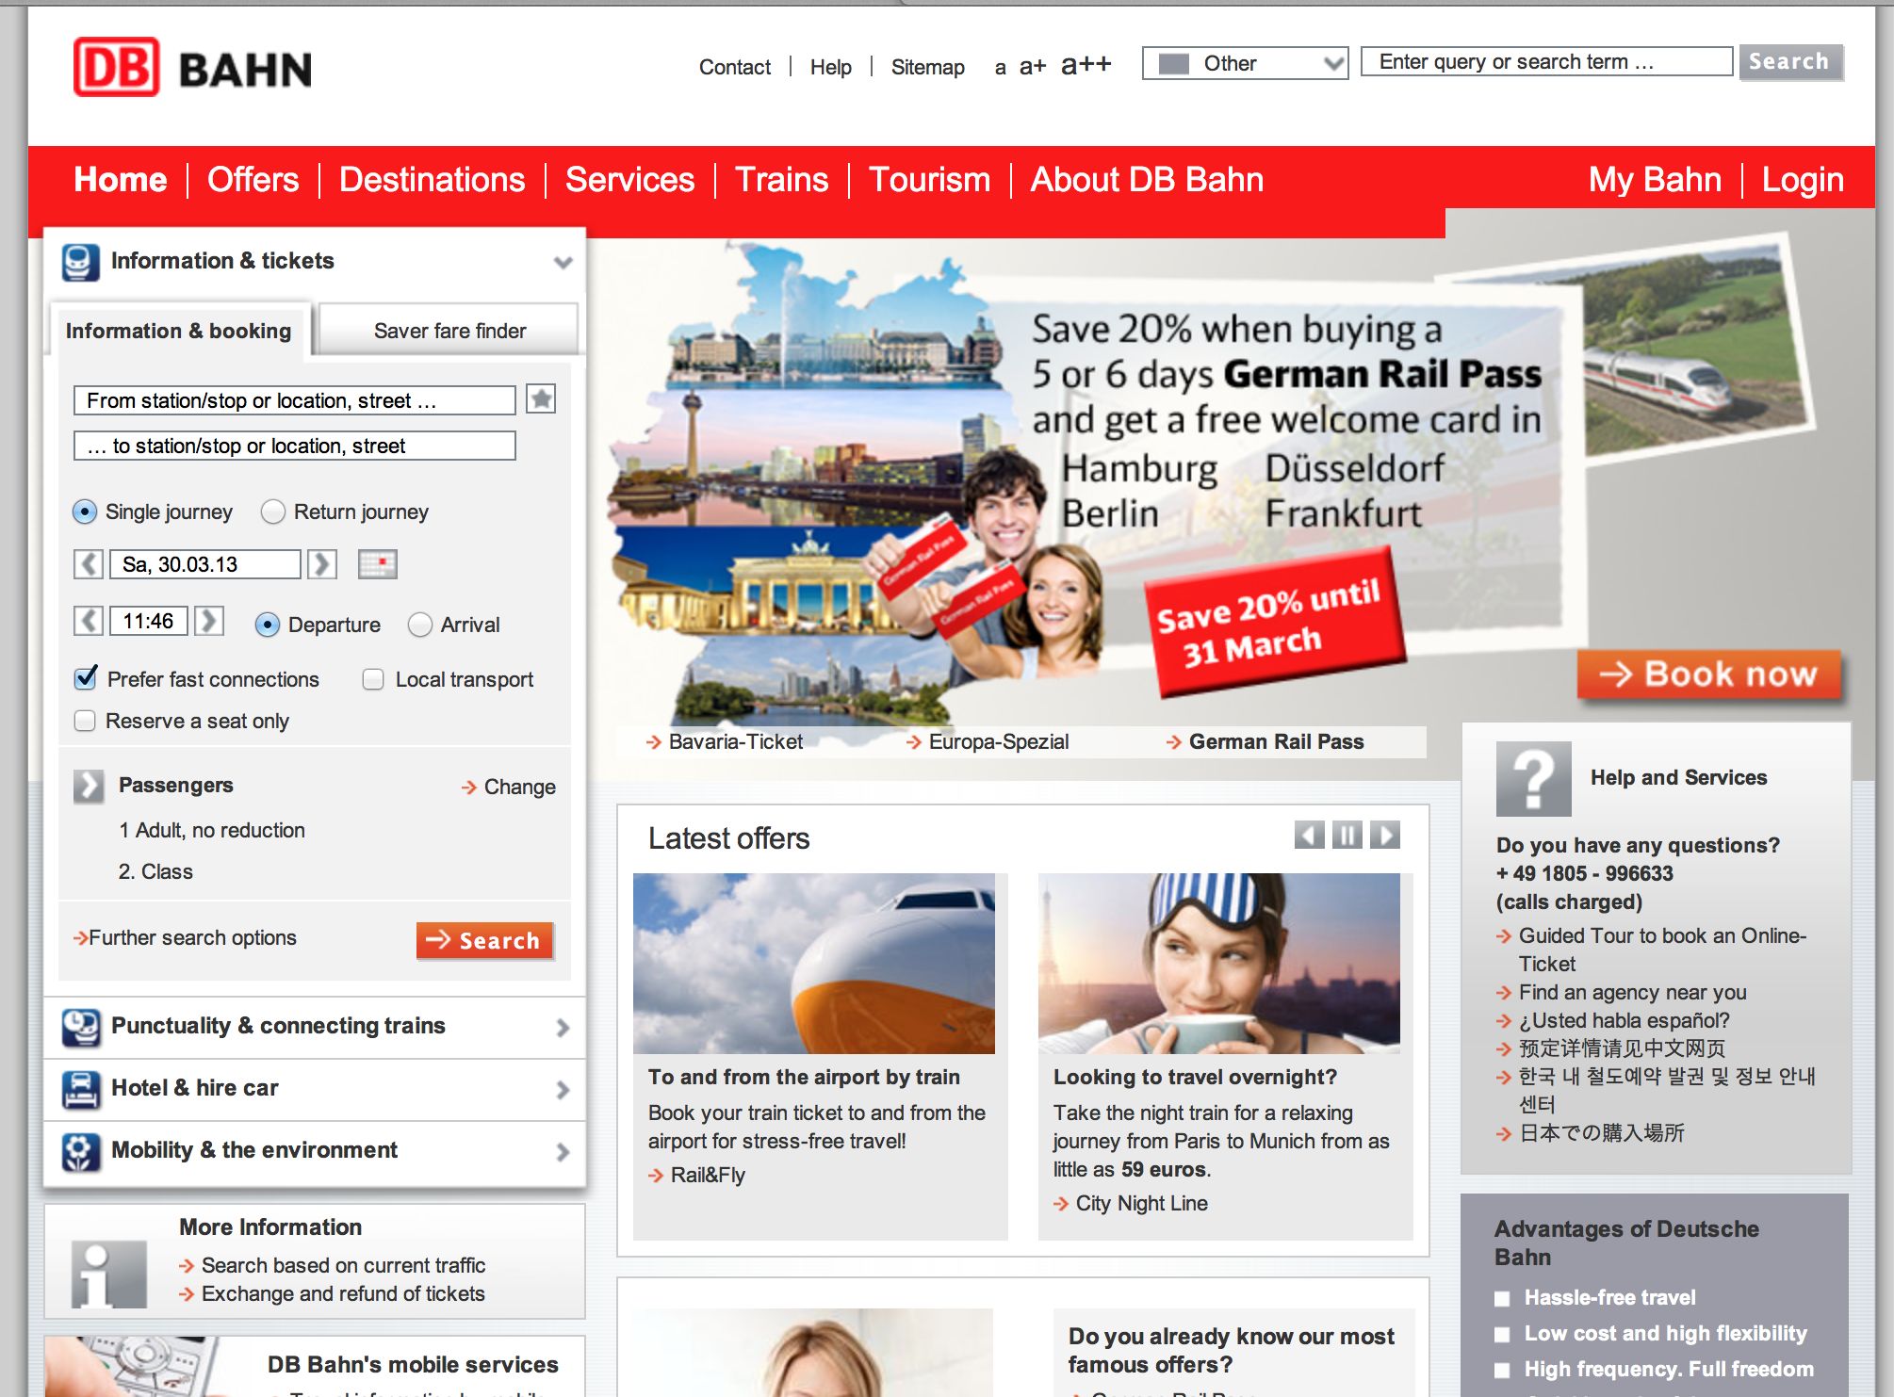Click the grey site Search button
Viewport: 1894px width, 1397px height.
point(1790,62)
